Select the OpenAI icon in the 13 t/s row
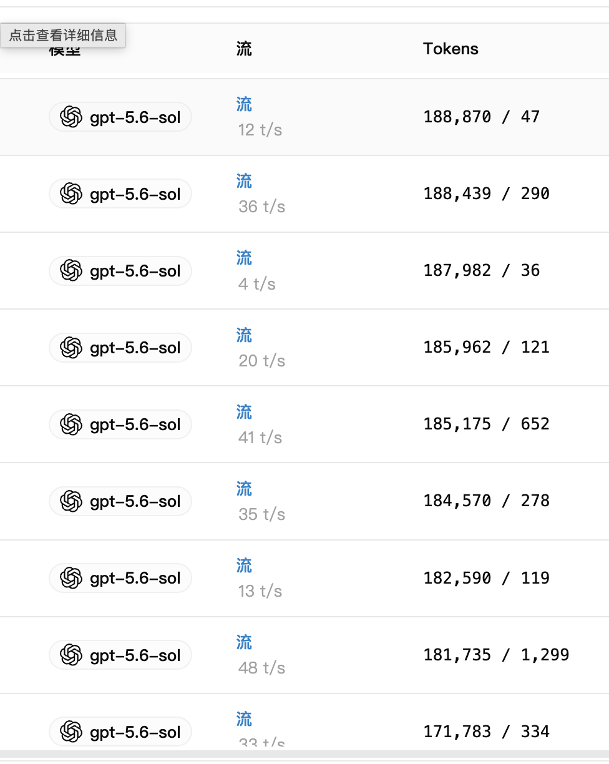Screen dimensions: 609x764 [x=71, y=578]
